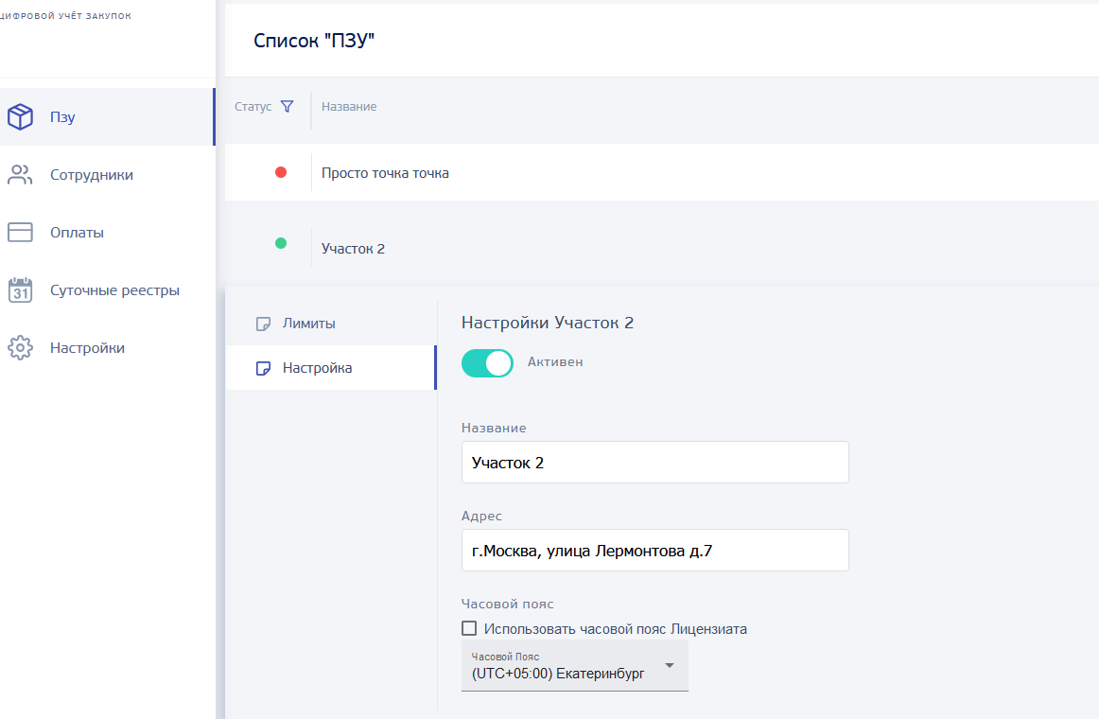The height and width of the screenshot is (719, 1099).
Task: Click the Участок 2 list row
Action: click(x=354, y=249)
